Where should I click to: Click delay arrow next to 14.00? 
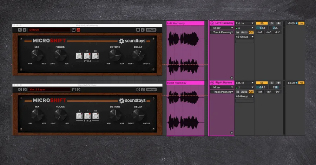pyautogui.click(x=296, y=83)
